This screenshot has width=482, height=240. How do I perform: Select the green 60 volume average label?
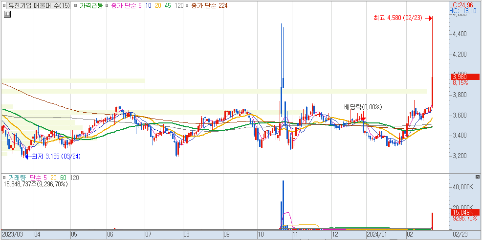64,178
